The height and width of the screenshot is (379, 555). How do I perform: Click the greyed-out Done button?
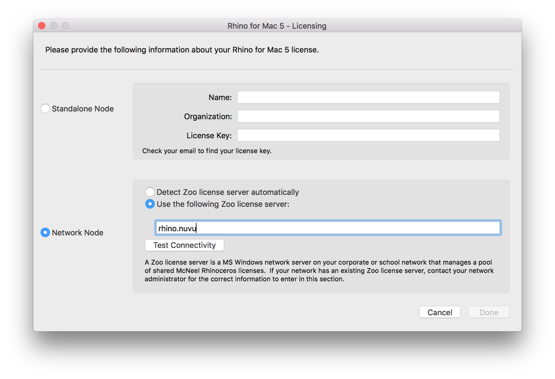coord(489,312)
